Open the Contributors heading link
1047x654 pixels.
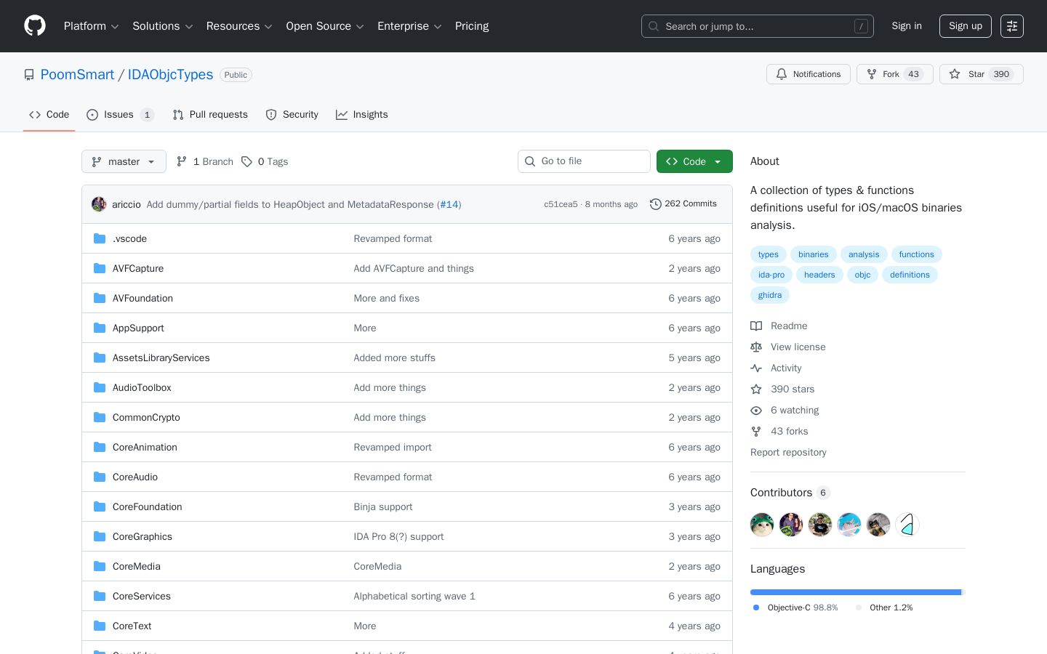point(790,493)
